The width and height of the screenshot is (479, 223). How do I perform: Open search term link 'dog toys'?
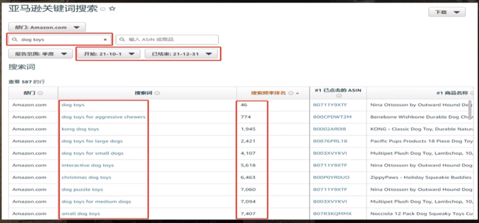pyautogui.click(x=73, y=105)
